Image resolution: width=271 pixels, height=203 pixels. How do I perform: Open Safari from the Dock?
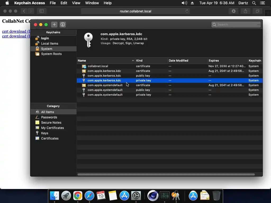pyautogui.click(x=89, y=196)
